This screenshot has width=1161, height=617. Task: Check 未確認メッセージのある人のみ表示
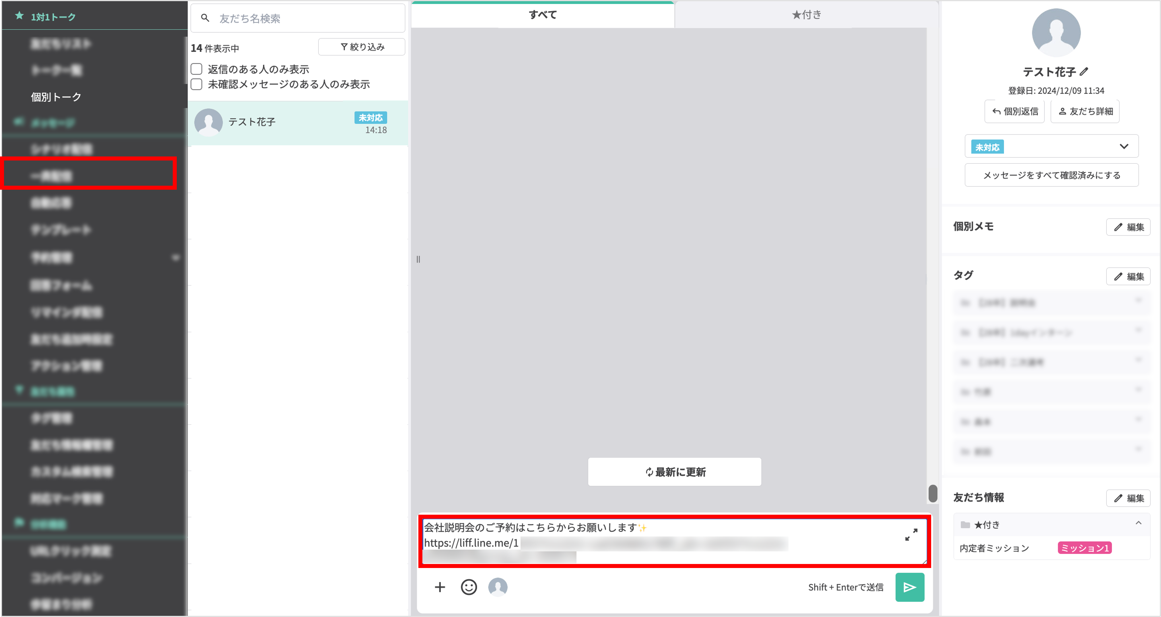(x=197, y=84)
